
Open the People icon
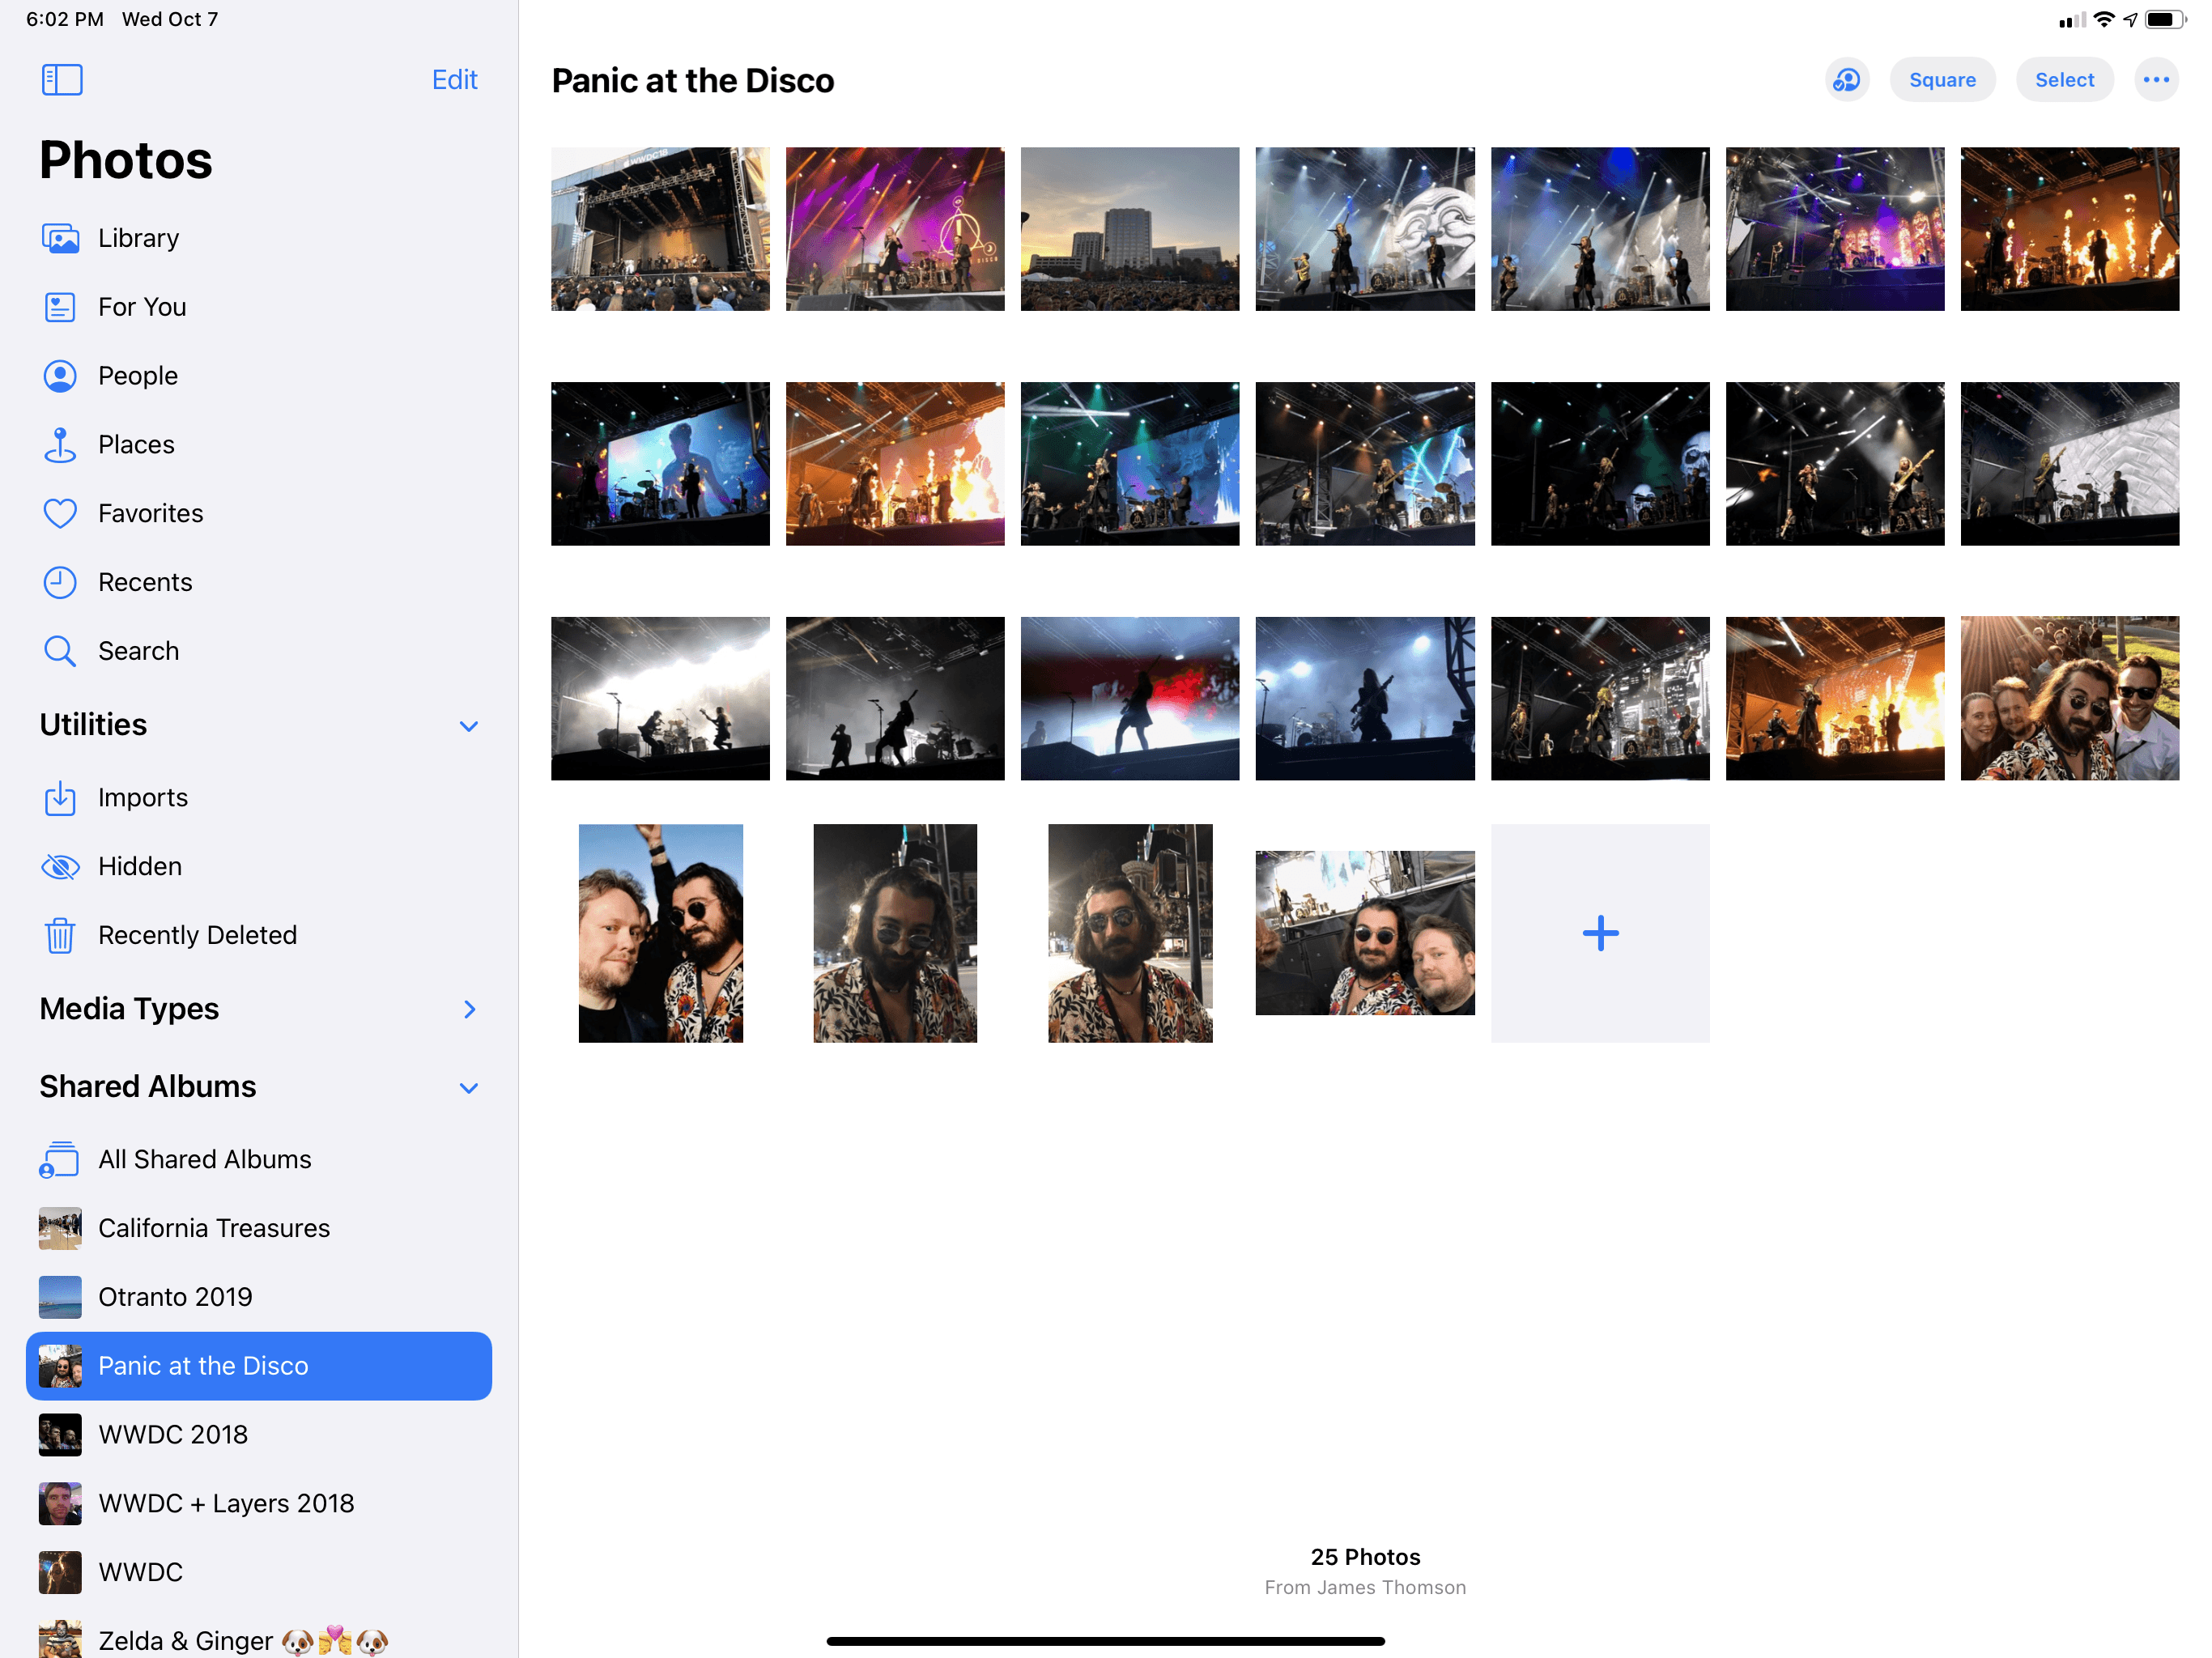click(x=60, y=376)
